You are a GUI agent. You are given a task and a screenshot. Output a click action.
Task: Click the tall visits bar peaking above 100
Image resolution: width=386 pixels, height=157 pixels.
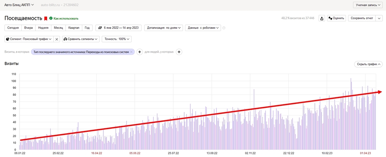(x=351, y=114)
